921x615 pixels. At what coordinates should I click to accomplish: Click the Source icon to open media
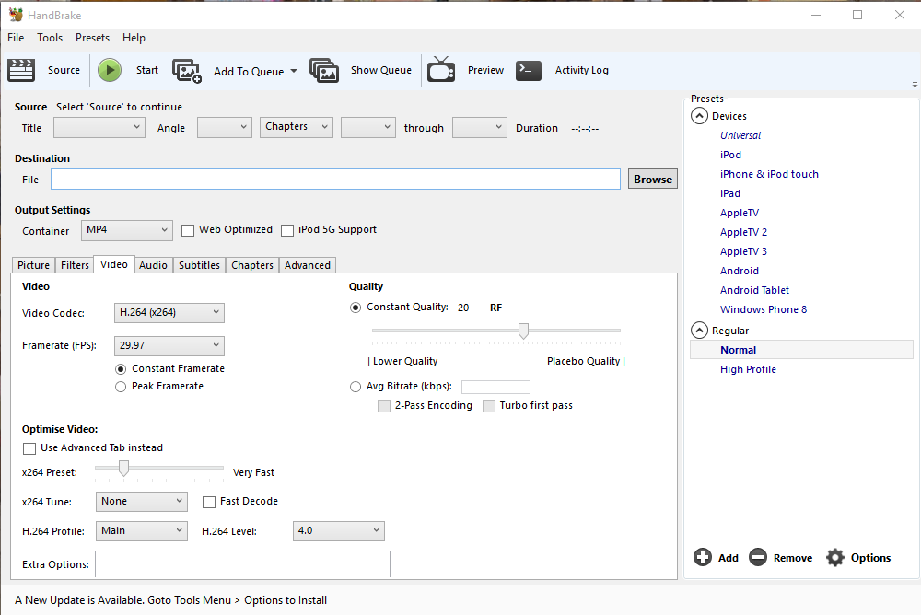21,70
